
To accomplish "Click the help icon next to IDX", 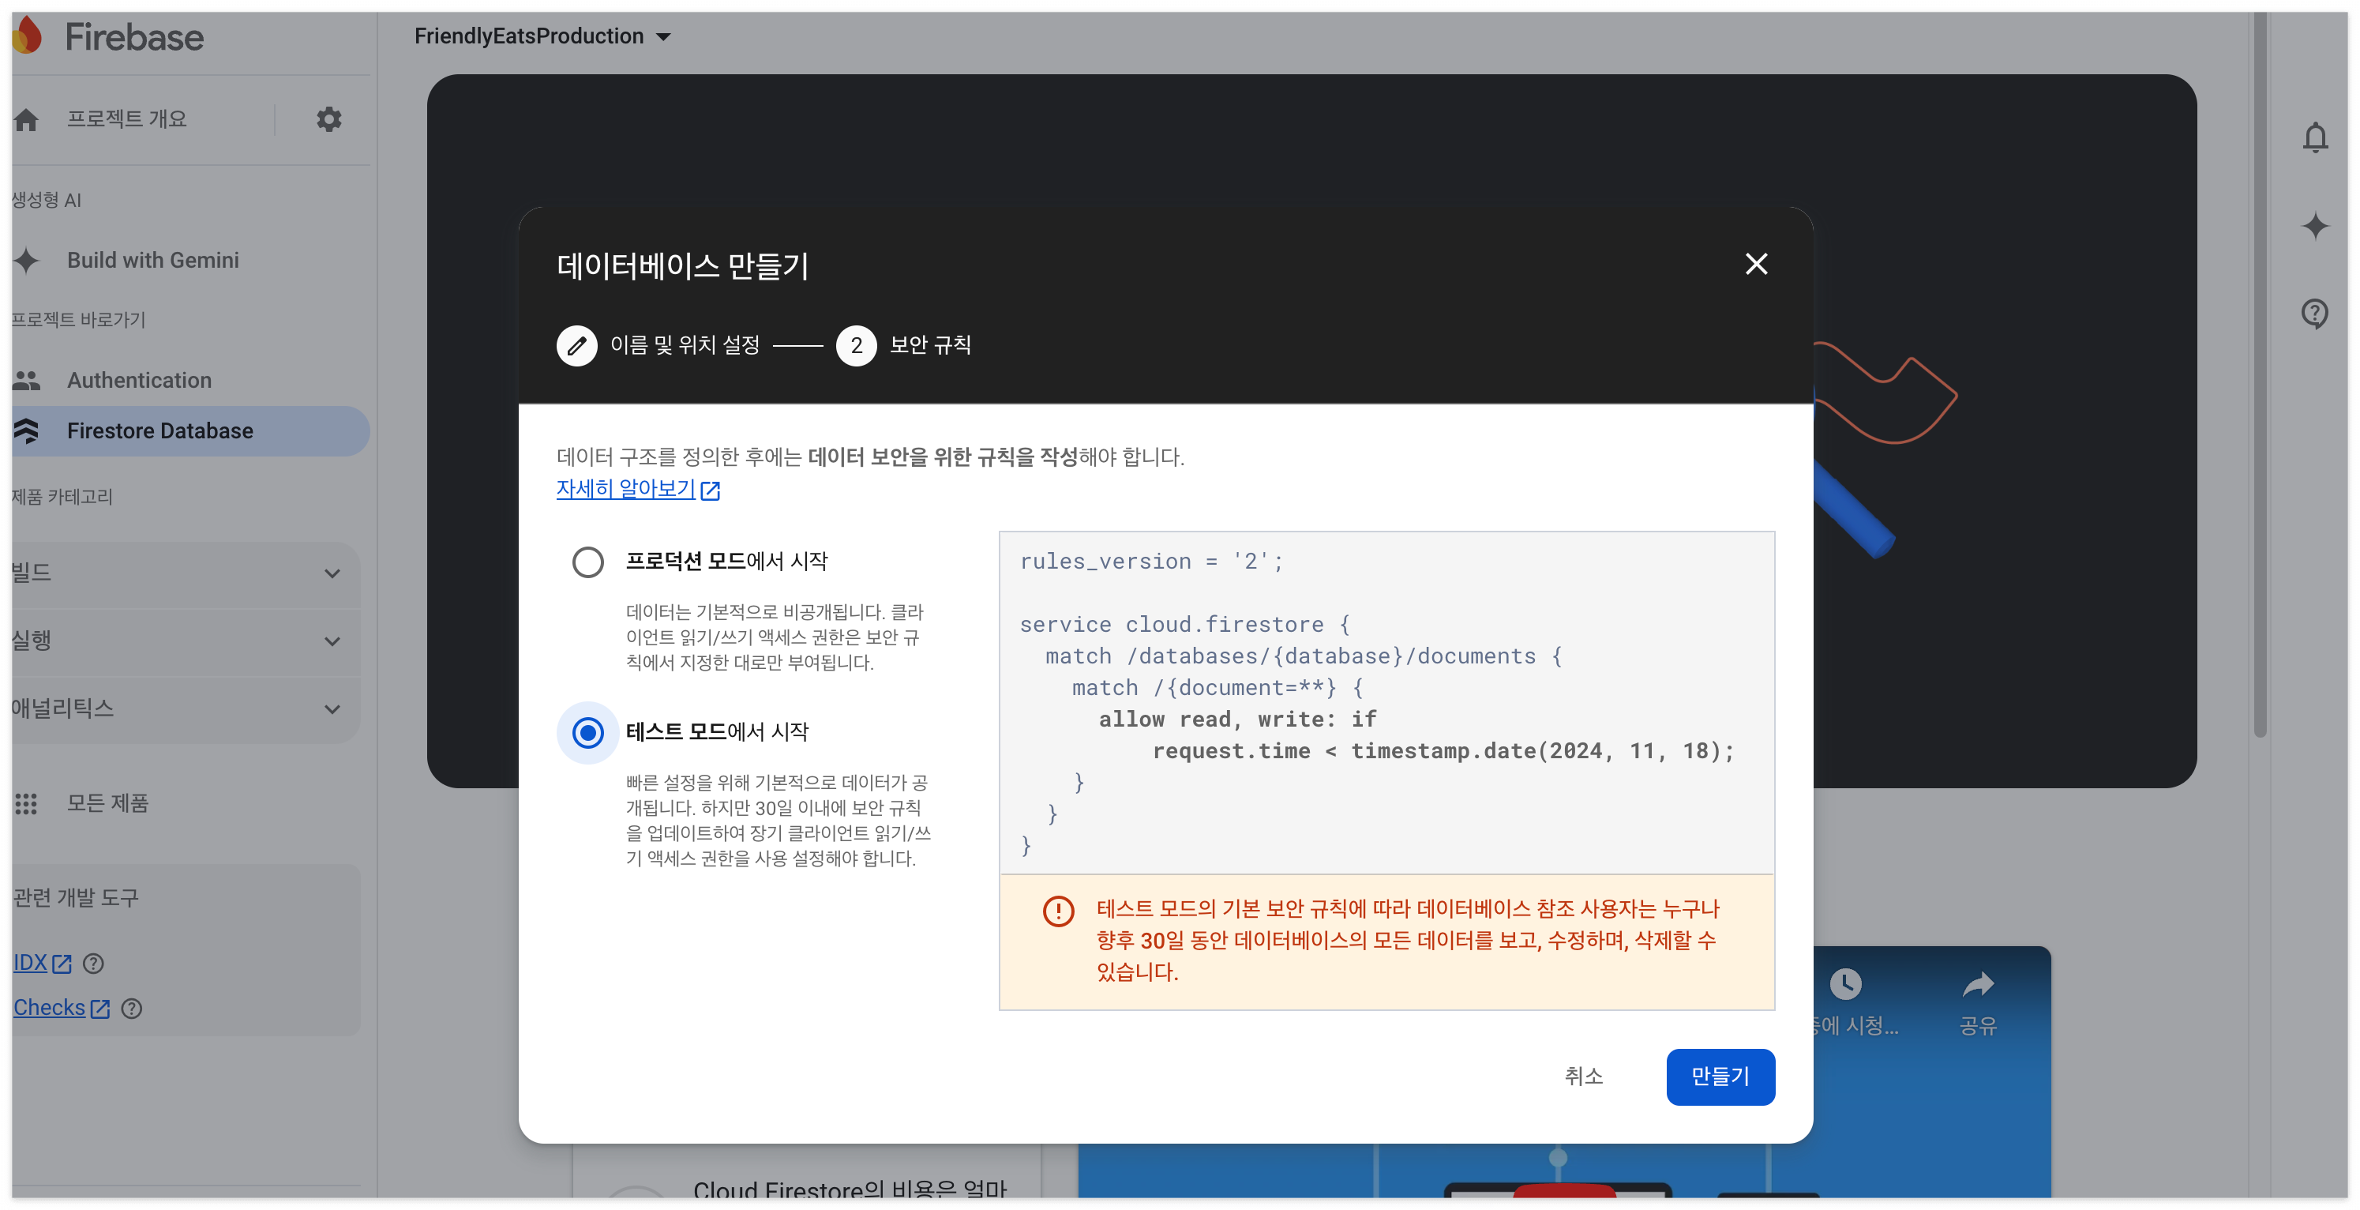I will 93,964.
